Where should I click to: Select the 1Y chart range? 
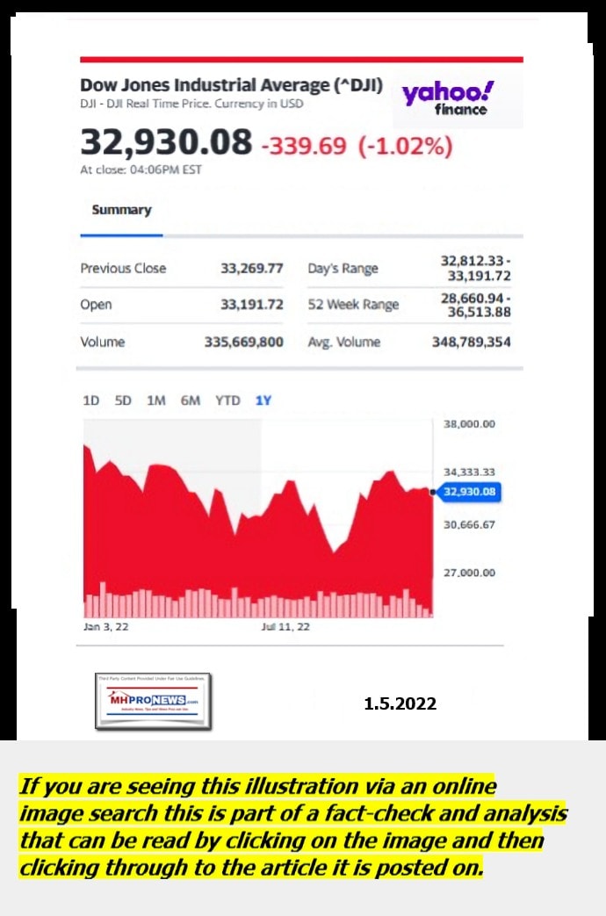(263, 400)
